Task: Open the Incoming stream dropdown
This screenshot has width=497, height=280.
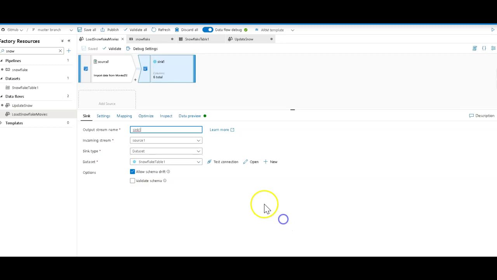Action: [166, 140]
